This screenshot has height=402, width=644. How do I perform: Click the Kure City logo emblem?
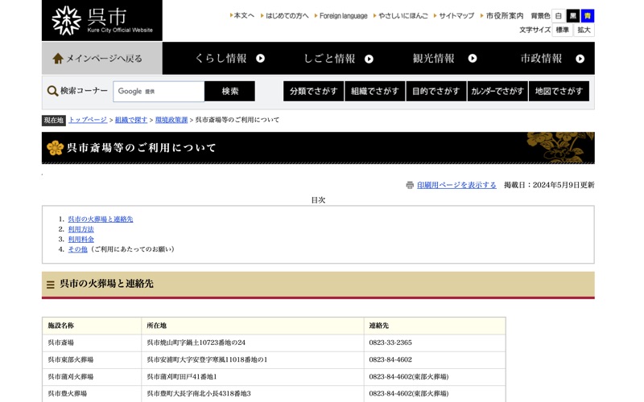tap(66, 21)
